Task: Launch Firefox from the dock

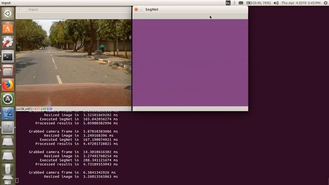Action: point(8,85)
